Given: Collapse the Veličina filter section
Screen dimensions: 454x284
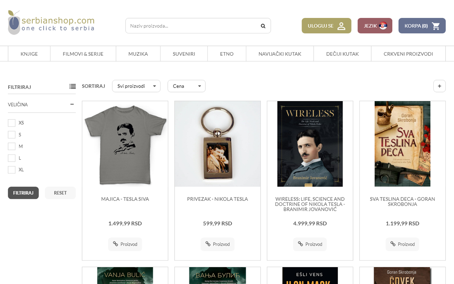Looking at the screenshot, I should point(72,104).
